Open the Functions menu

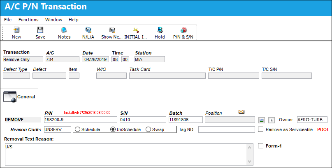[x=28, y=20]
